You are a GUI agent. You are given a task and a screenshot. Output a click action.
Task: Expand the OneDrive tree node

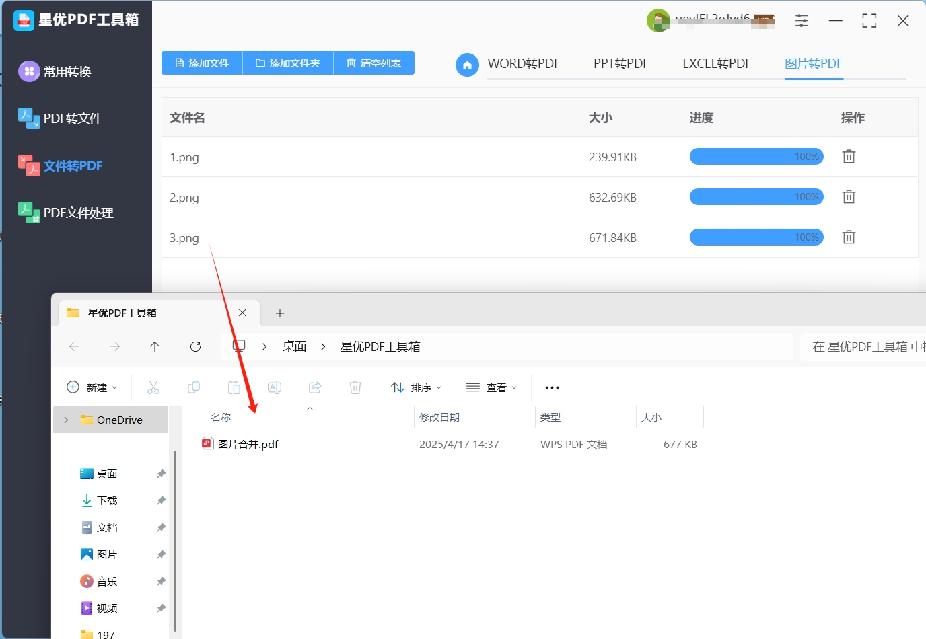66,420
